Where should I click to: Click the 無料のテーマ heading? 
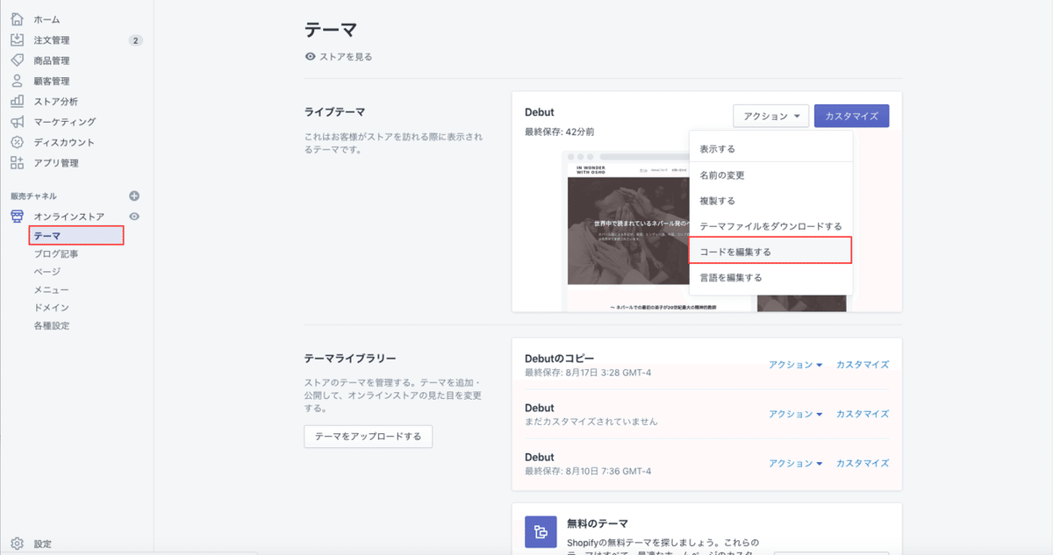[598, 523]
